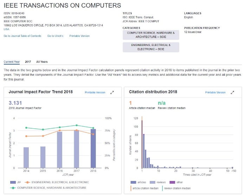Toggle Engineering, Electrical & Electronic legend entry
The image size is (246, 195).
pyautogui.click(x=57, y=182)
